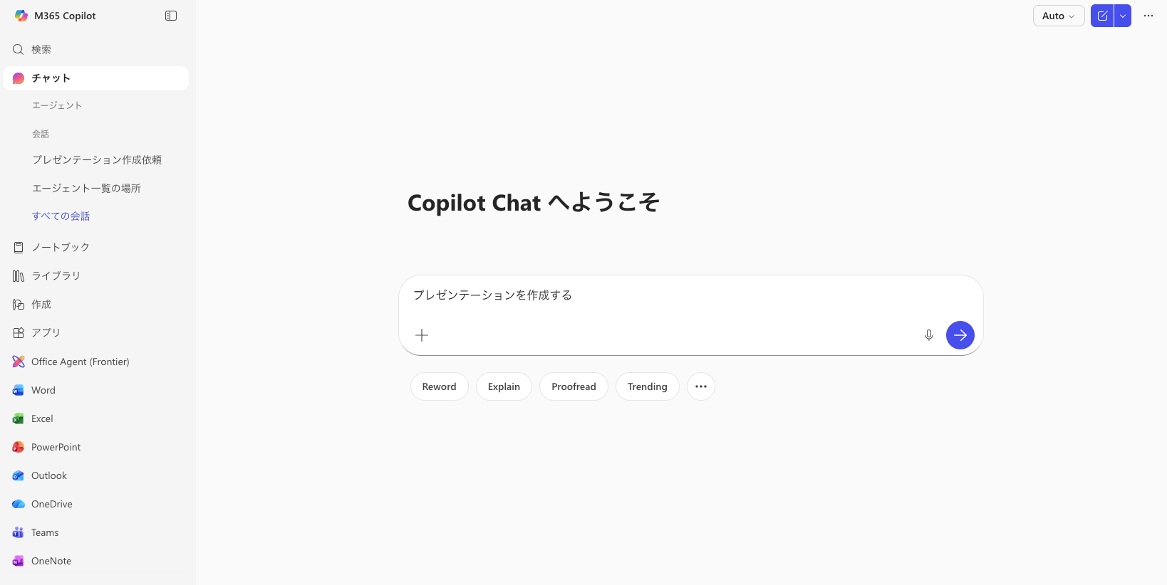Open the すべての会話 link

coord(61,216)
